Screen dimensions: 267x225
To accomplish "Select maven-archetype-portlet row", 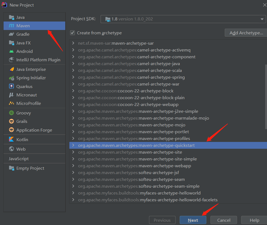I will pyautogui.click(x=168, y=132).
